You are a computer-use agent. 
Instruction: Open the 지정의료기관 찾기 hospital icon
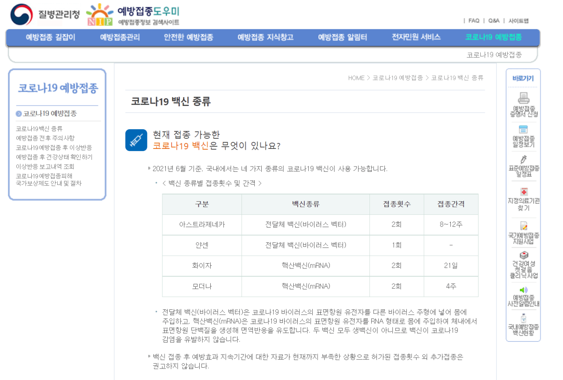click(x=523, y=192)
